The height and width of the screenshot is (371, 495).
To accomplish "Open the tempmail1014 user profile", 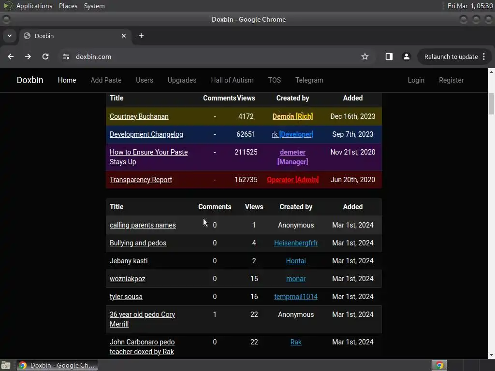I will (296, 297).
